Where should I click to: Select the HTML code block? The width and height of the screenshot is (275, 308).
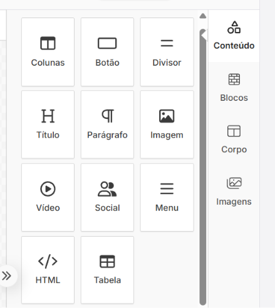48,270
